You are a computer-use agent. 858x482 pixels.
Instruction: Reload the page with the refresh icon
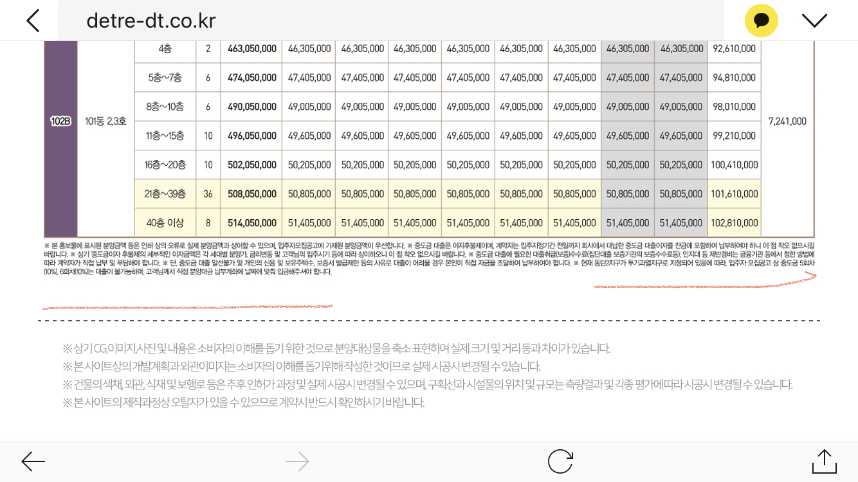pos(560,461)
